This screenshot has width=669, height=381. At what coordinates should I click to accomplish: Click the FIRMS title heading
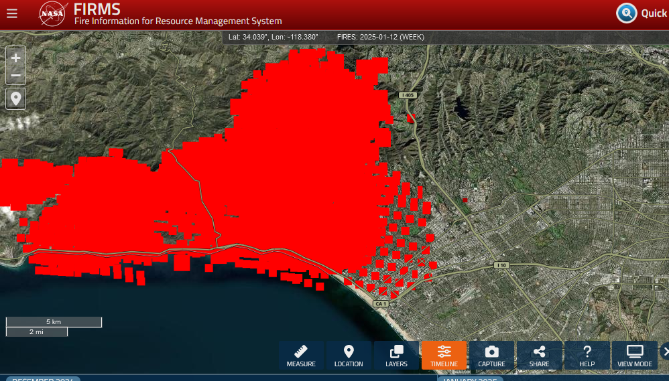tap(97, 9)
